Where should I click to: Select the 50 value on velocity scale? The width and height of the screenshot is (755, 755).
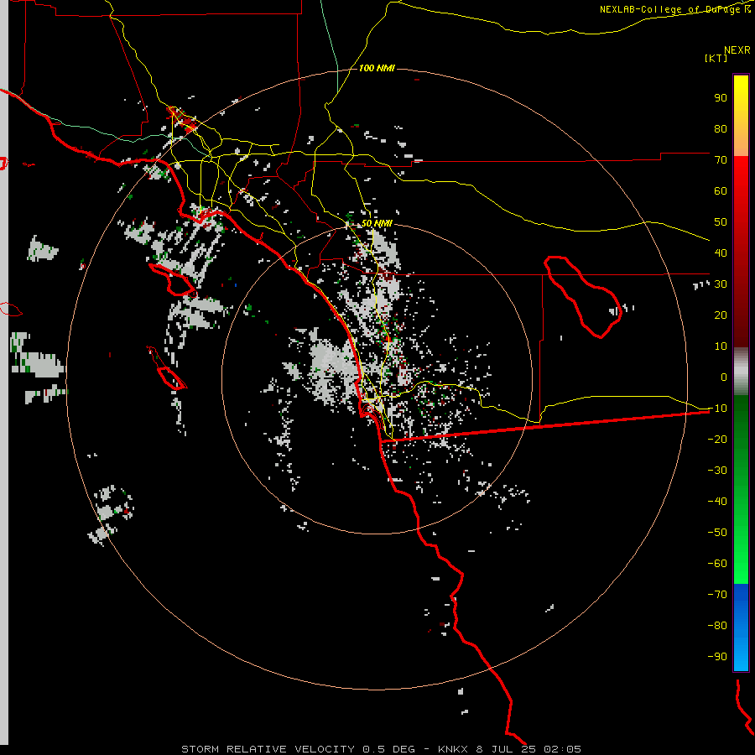click(x=721, y=222)
